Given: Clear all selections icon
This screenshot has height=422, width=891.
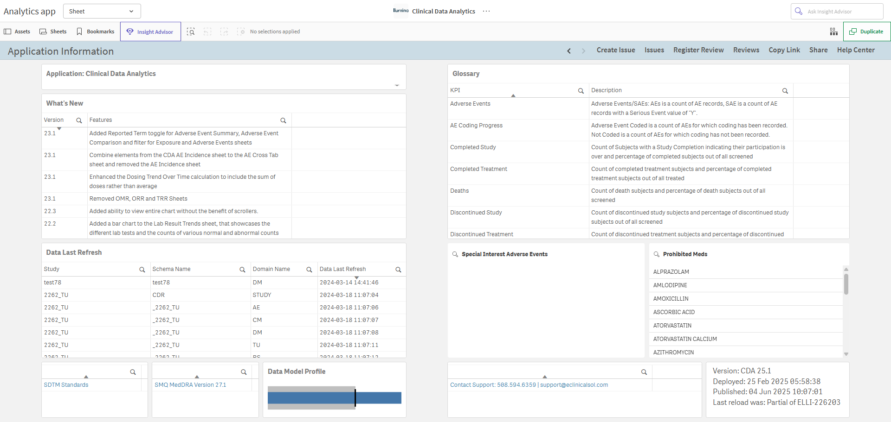Looking at the screenshot, I should 241,31.
